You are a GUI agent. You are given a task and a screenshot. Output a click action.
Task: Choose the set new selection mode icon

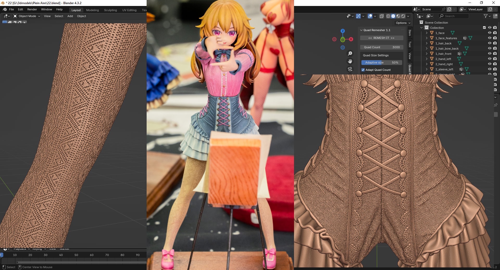point(4,22)
